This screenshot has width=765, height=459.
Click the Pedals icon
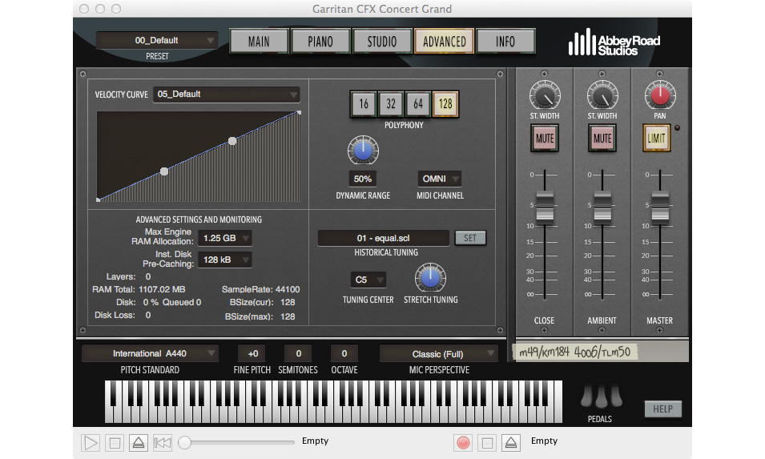[600, 397]
